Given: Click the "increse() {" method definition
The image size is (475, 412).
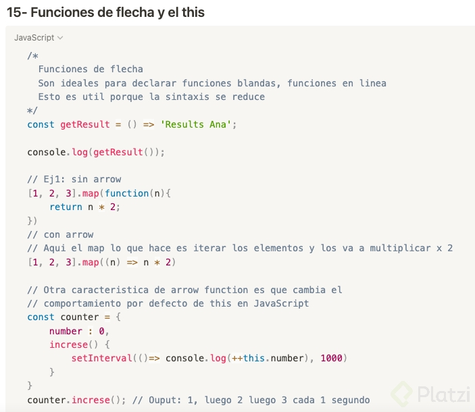Looking at the screenshot, I should (x=79, y=344).
